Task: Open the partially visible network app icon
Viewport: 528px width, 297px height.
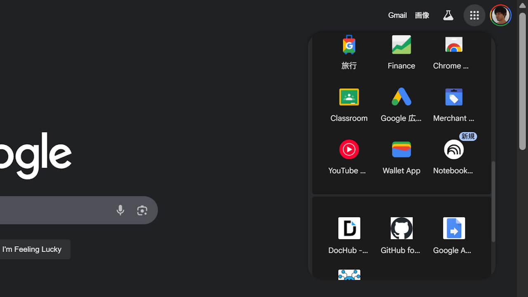Action: [349, 275]
